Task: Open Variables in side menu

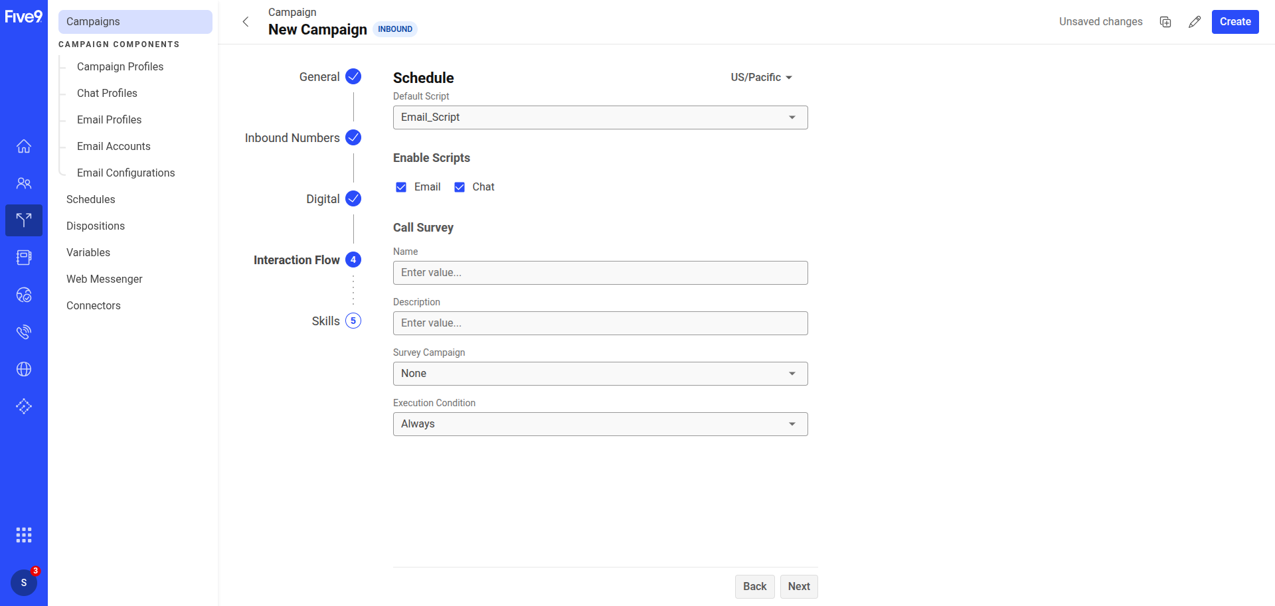Action: (x=88, y=252)
